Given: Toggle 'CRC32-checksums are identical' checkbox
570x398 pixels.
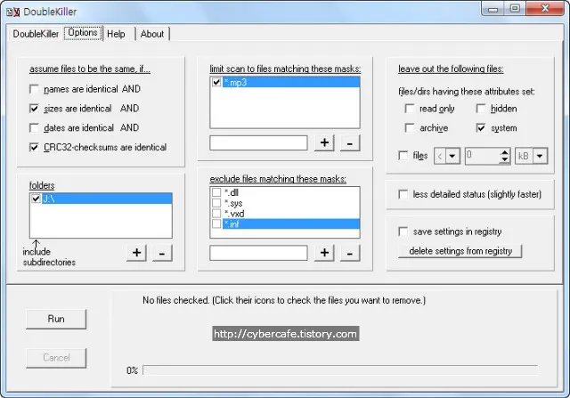Looking at the screenshot, I should (35, 147).
